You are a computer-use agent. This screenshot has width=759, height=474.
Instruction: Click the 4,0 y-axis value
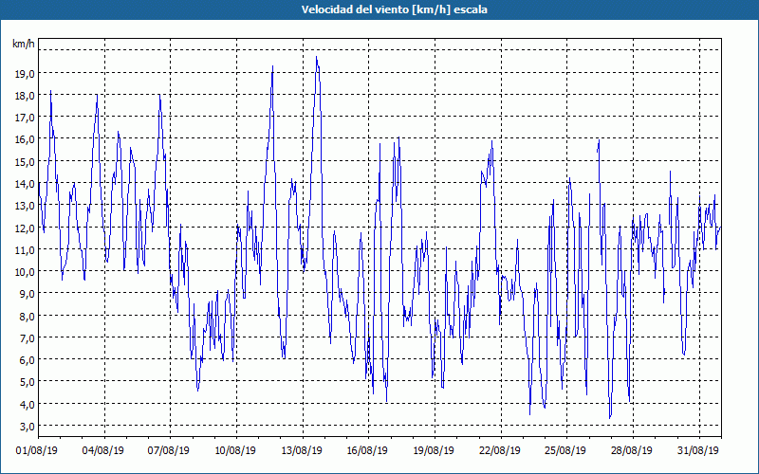pyautogui.click(x=28, y=404)
